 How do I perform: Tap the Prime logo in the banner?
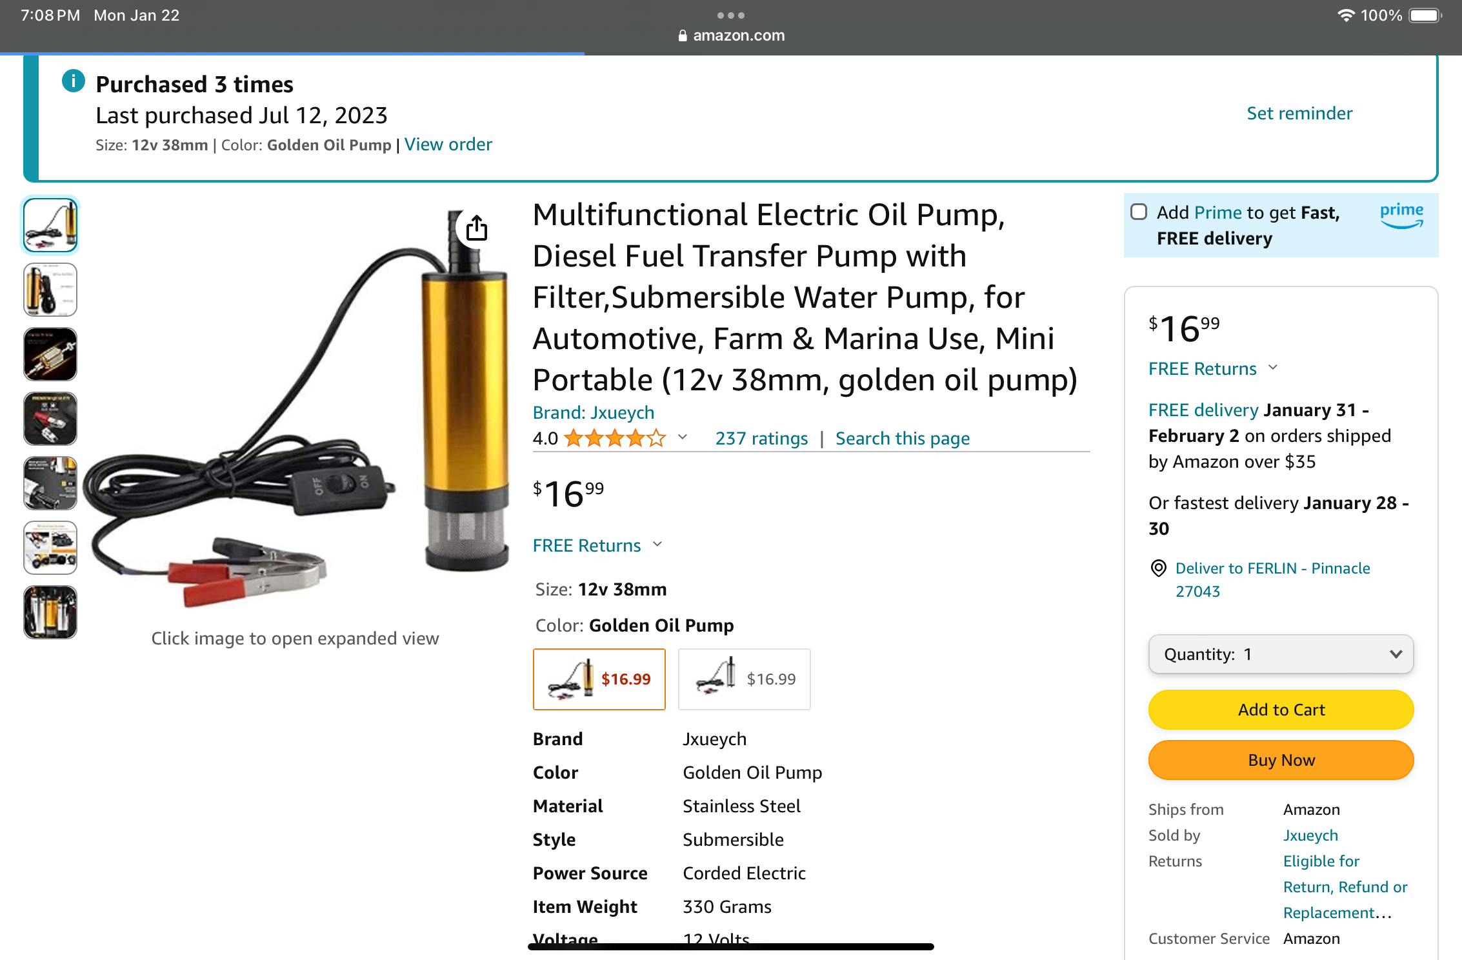1401,215
